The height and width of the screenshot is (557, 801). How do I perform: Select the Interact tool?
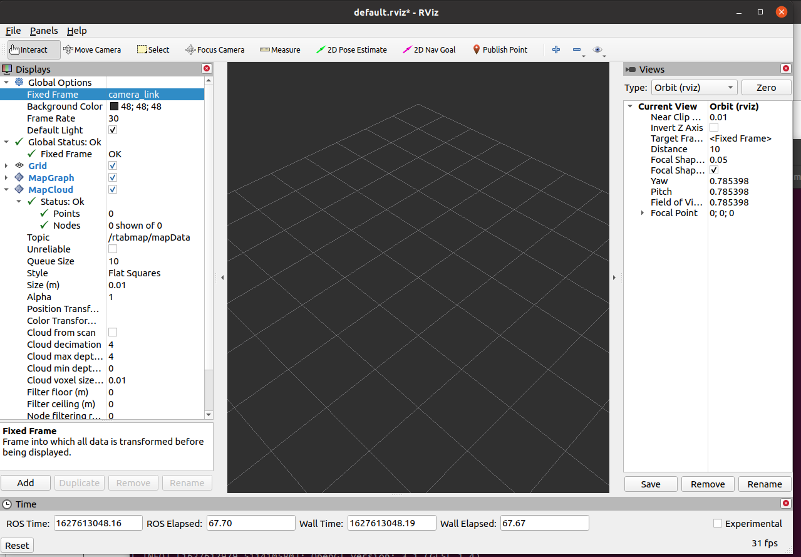click(29, 50)
